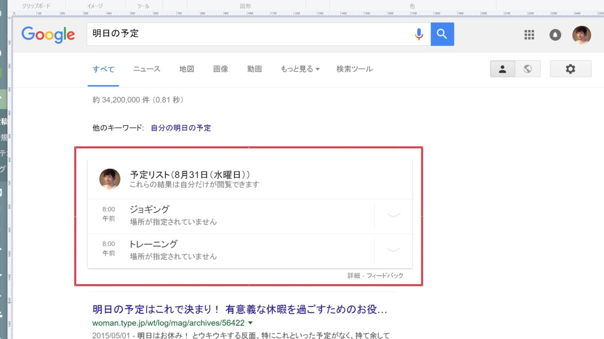The height and width of the screenshot is (339, 604).
Task: Click the microphone voice search icon
Action: (419, 34)
